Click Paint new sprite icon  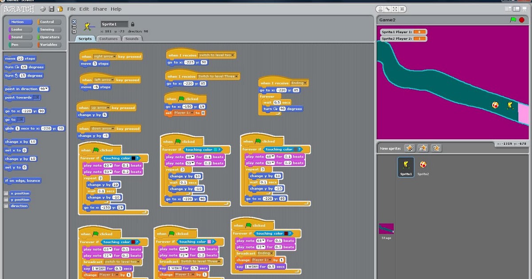410,147
